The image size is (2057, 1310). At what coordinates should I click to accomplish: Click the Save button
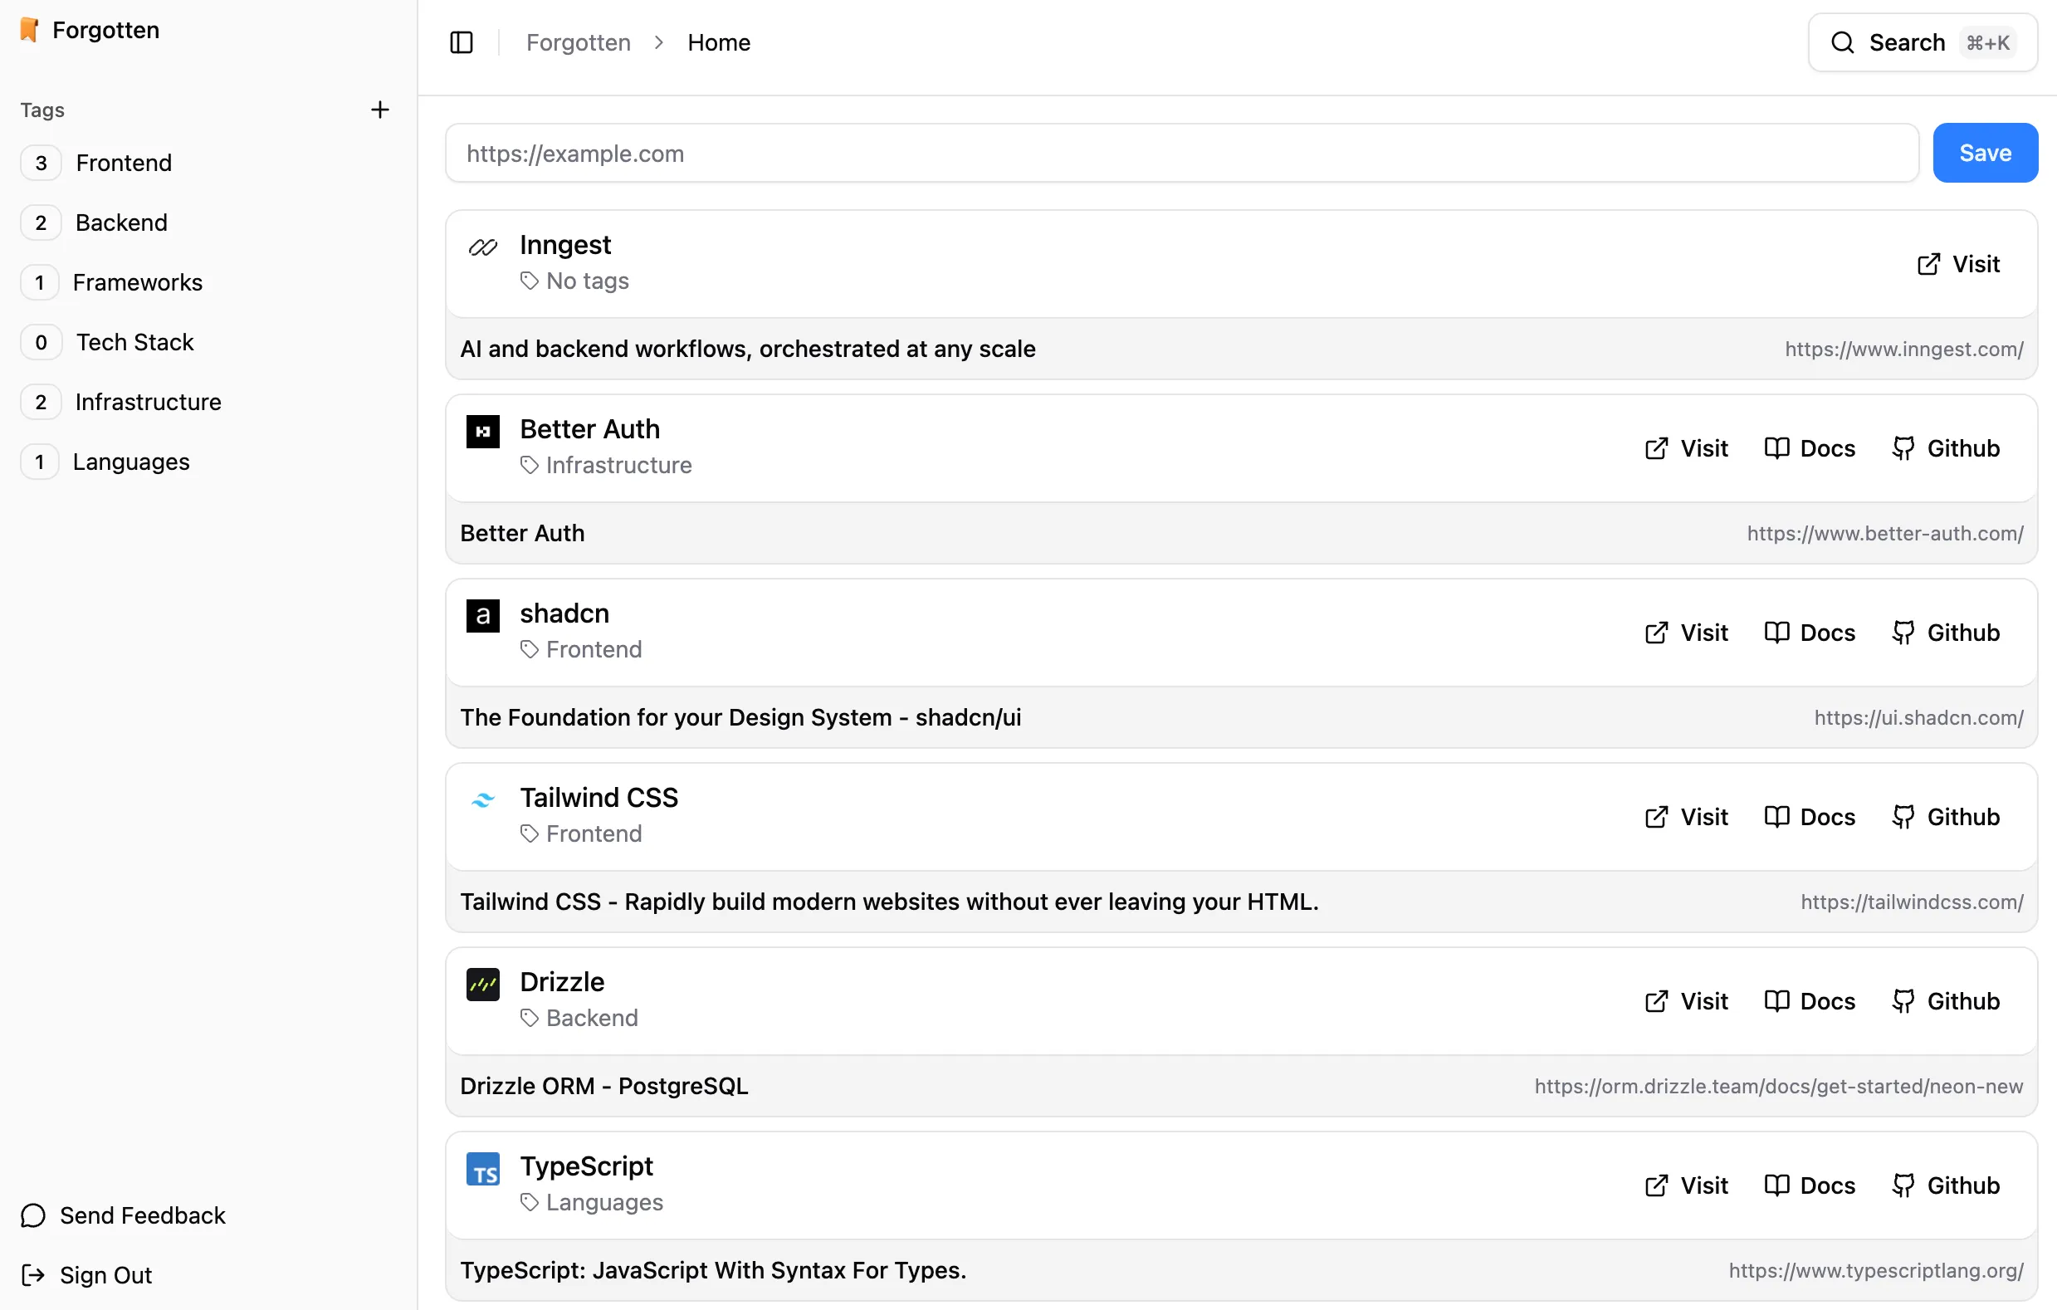point(1985,152)
